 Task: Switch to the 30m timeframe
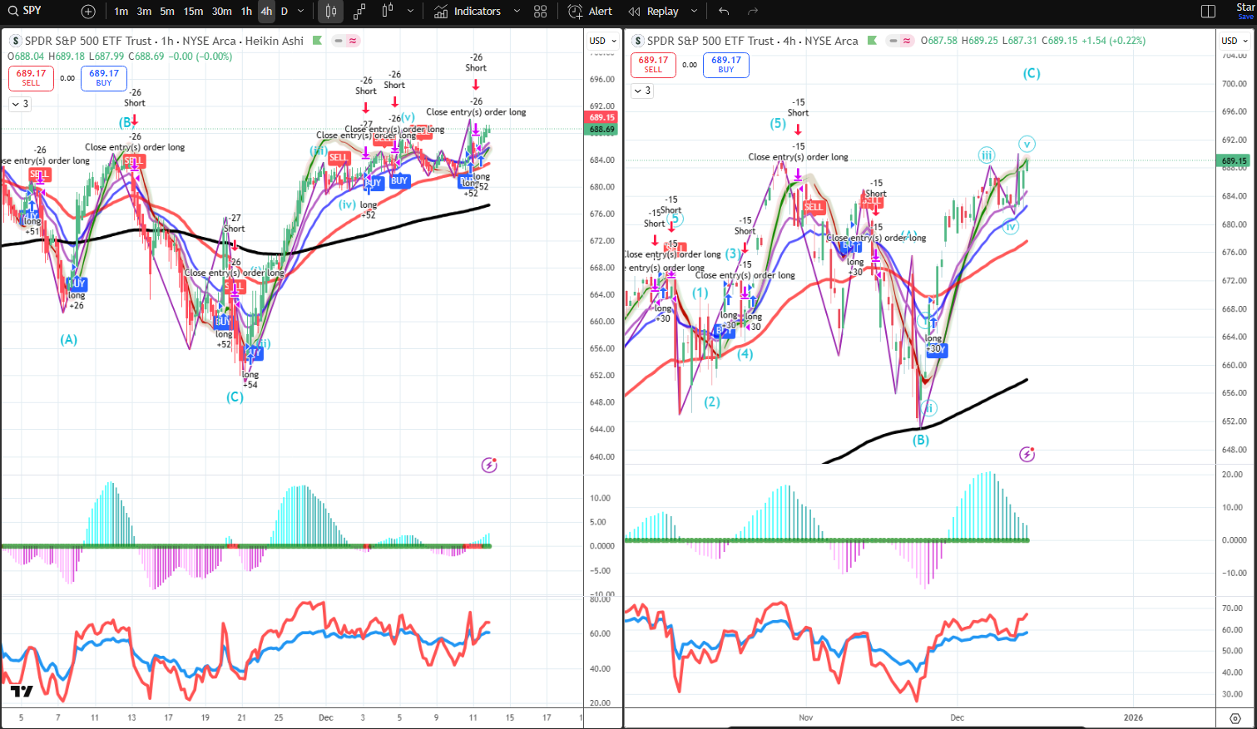[x=221, y=12]
